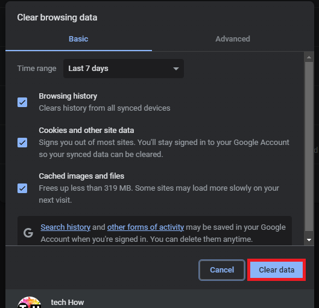Click the scrollbar down arrow
The image size is (319, 308).
point(309,240)
